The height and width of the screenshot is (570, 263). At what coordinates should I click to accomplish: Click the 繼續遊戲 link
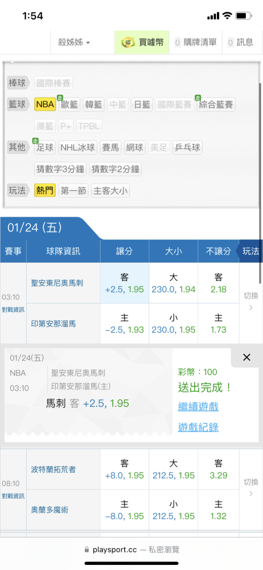(198, 406)
